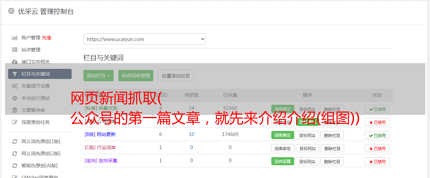Click the database icon for 文章暂存库

(x=15, y=110)
